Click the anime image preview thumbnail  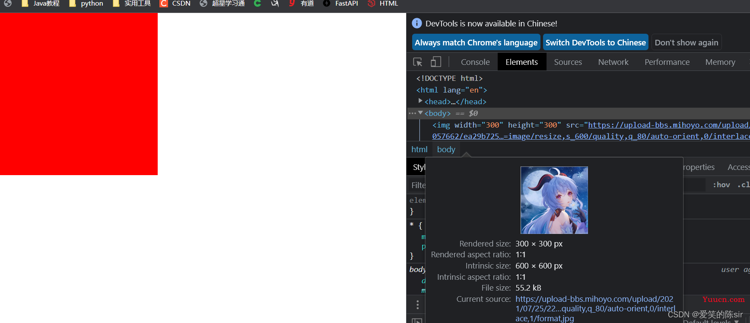[x=554, y=200]
